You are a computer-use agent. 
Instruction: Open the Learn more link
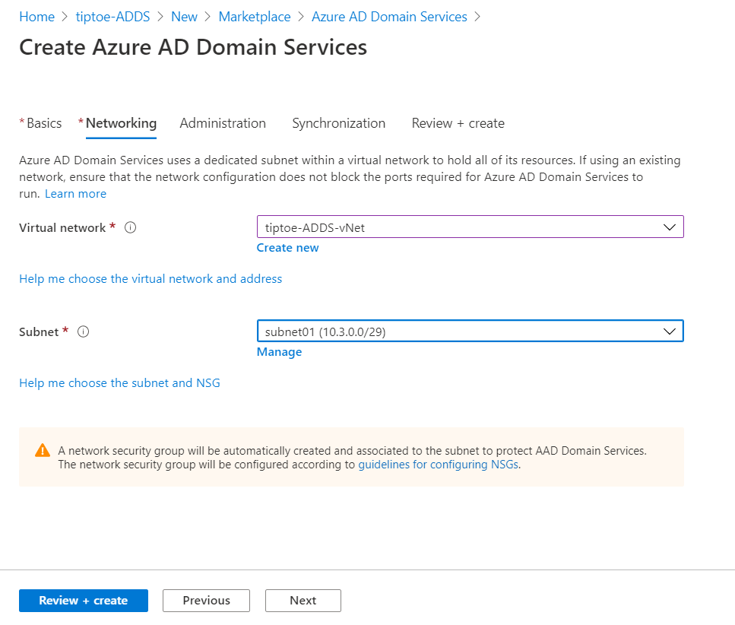(x=75, y=194)
